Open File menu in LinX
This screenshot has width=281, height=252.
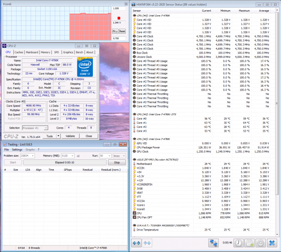point(7,150)
